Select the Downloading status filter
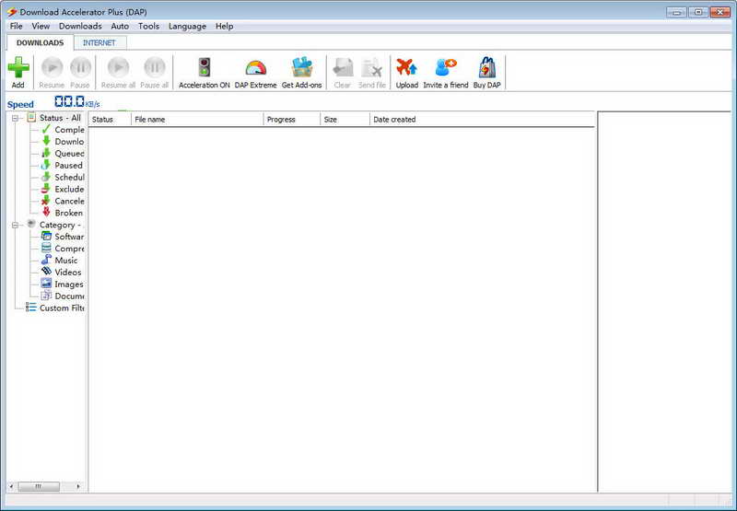The image size is (737, 511). click(63, 142)
